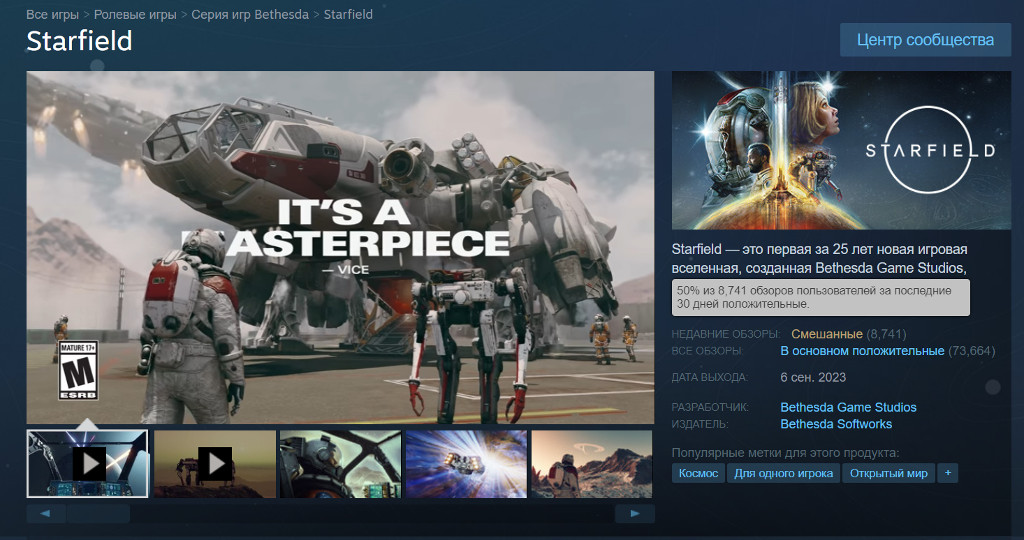Open publisher Bethesda Softworks link

tap(836, 423)
